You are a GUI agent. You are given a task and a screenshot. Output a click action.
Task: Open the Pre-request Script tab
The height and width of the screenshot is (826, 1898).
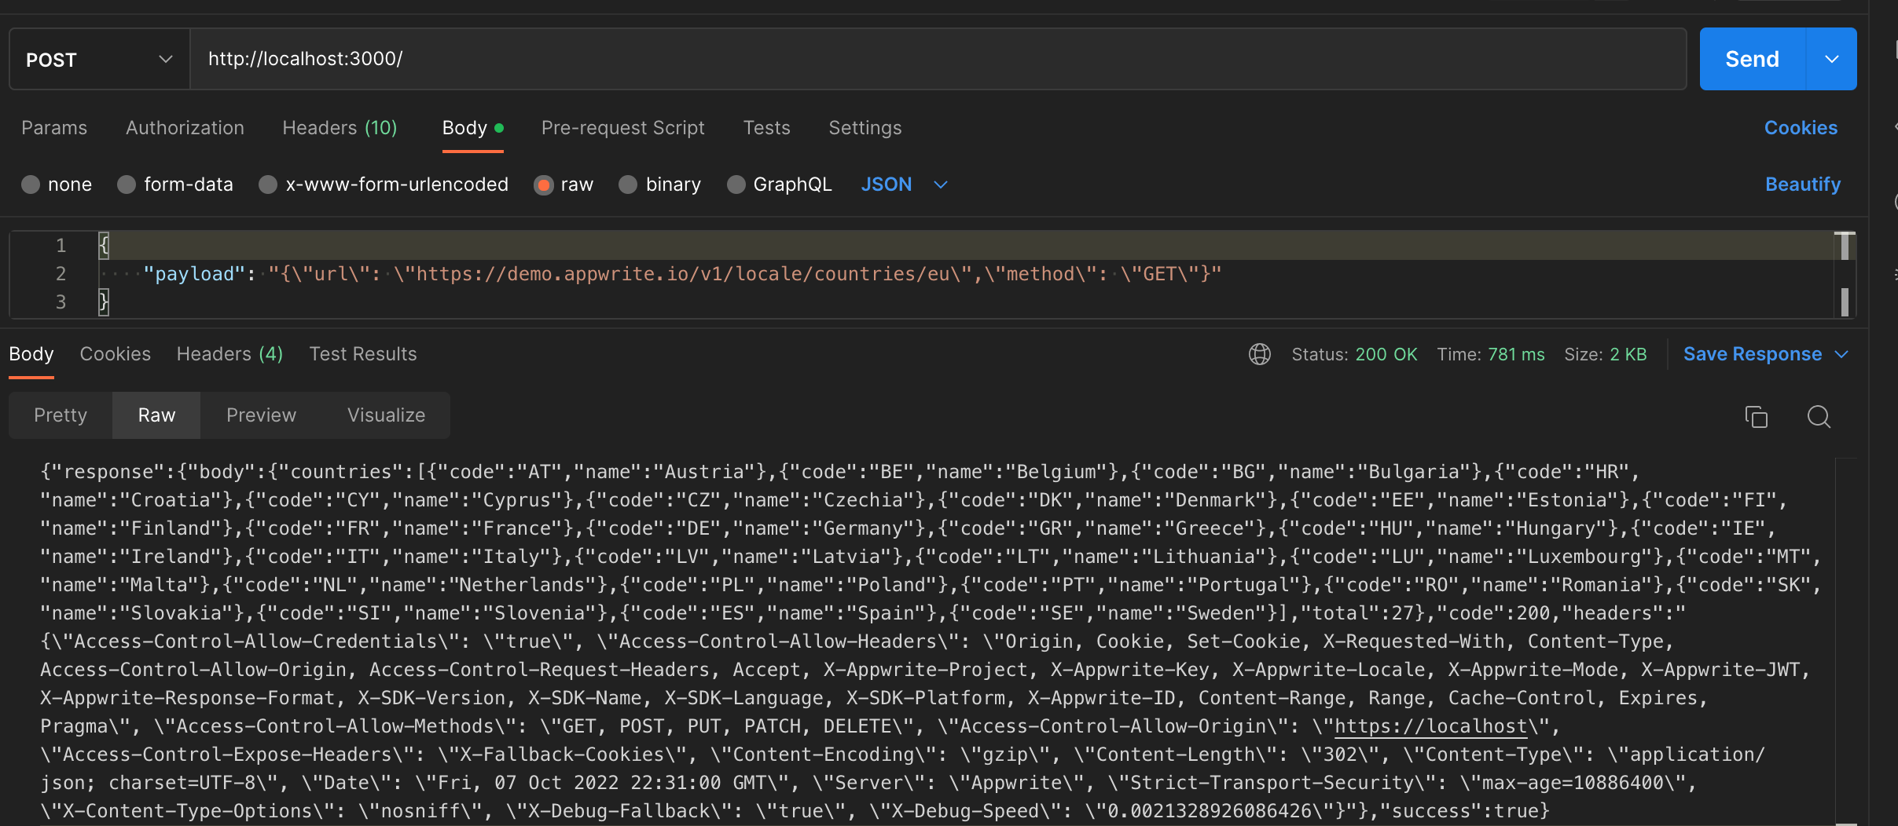coord(622,128)
